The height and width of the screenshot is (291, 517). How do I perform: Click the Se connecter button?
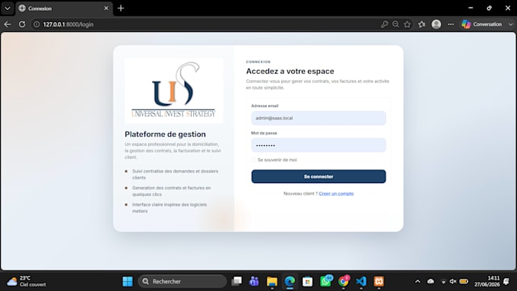pyautogui.click(x=319, y=176)
